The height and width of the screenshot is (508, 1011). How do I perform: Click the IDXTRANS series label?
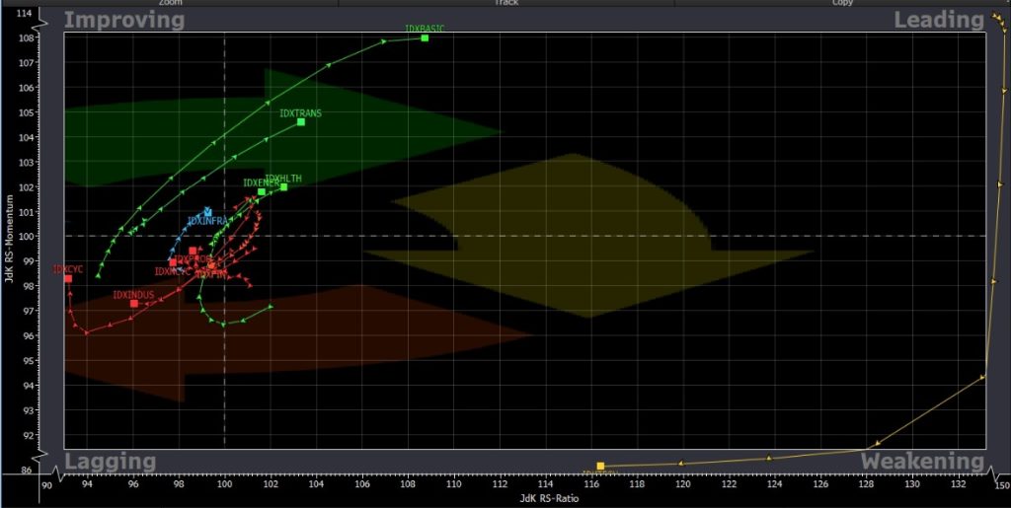pos(300,113)
